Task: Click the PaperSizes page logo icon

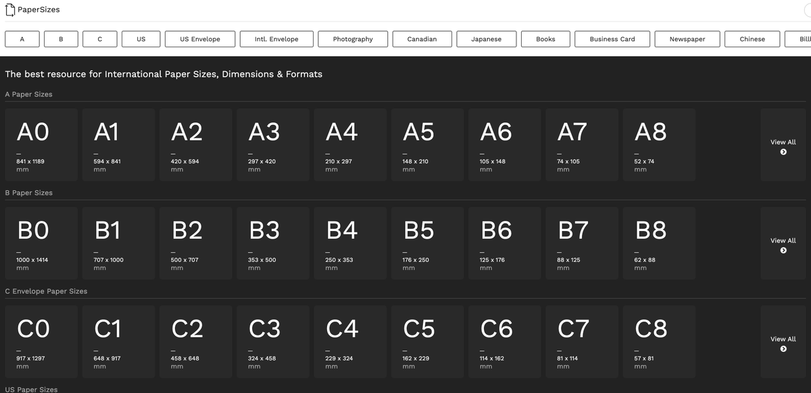Action: coord(10,10)
